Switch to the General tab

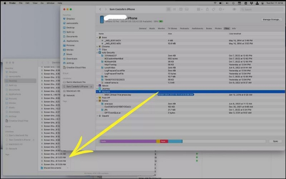click(143, 29)
